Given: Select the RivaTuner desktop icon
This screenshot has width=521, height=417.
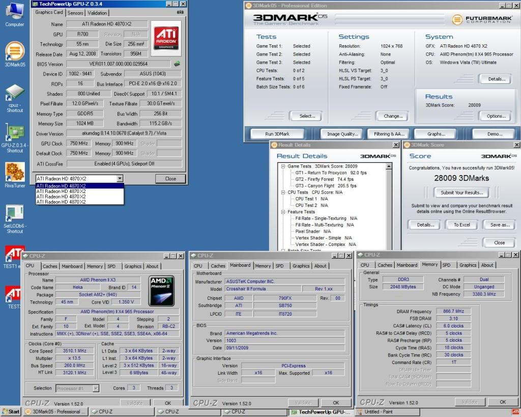Looking at the screenshot, I should [x=15, y=175].
